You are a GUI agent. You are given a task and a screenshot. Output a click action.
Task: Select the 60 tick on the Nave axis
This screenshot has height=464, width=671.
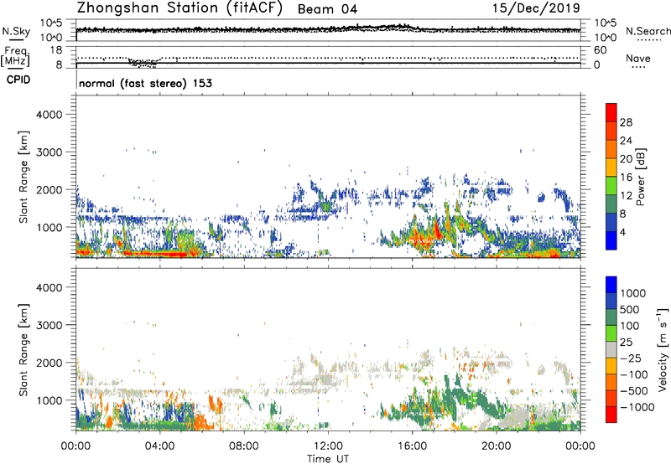[x=600, y=50]
